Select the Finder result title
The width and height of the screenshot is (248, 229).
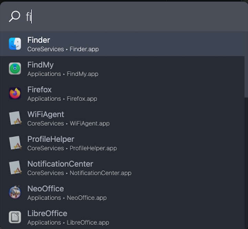point(39,40)
